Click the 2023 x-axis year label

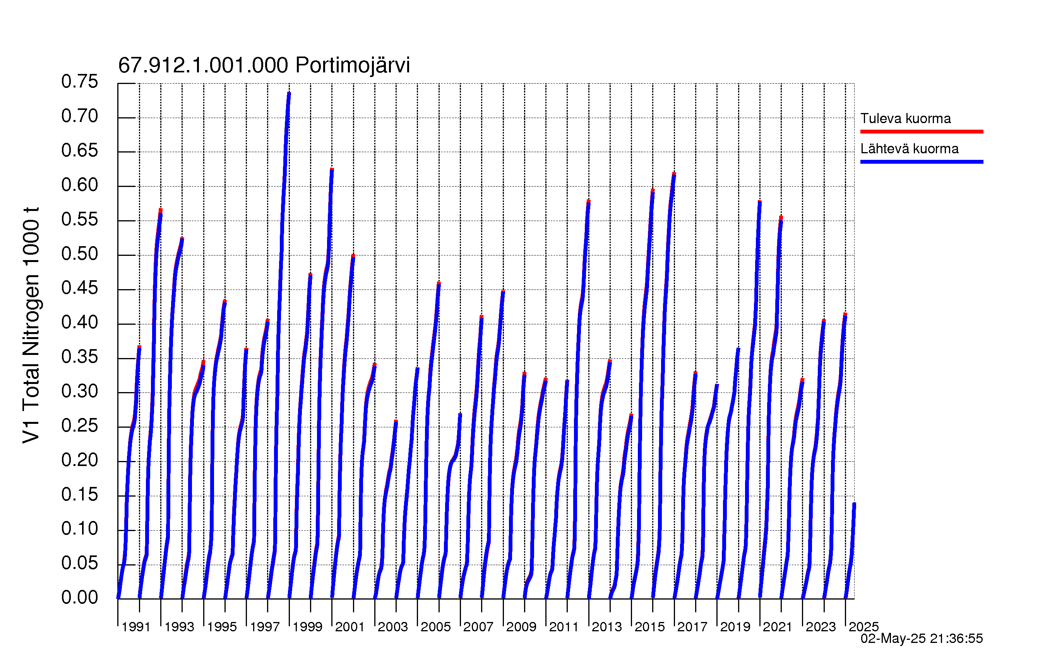pyautogui.click(x=820, y=627)
